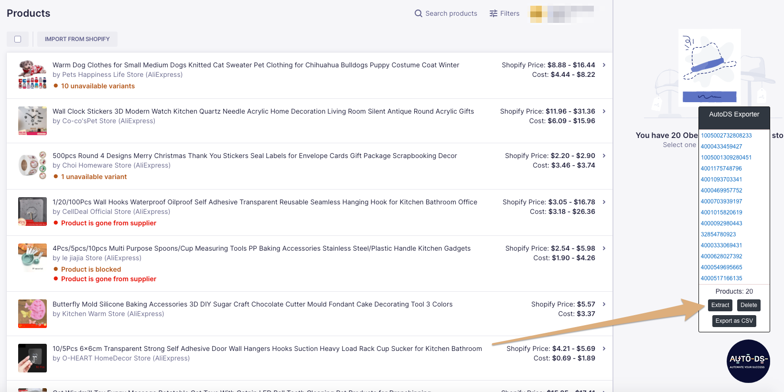Click the 'Products: 20' count label
This screenshot has width=784, height=392.
click(x=734, y=291)
